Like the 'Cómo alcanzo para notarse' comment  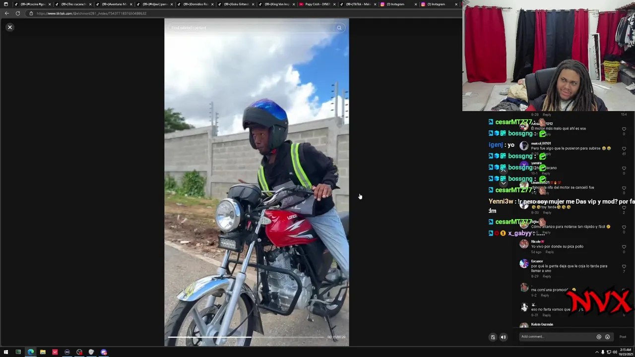[x=624, y=227]
